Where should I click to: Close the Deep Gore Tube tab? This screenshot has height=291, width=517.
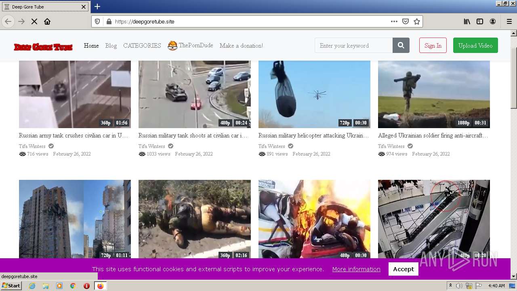[x=84, y=7]
